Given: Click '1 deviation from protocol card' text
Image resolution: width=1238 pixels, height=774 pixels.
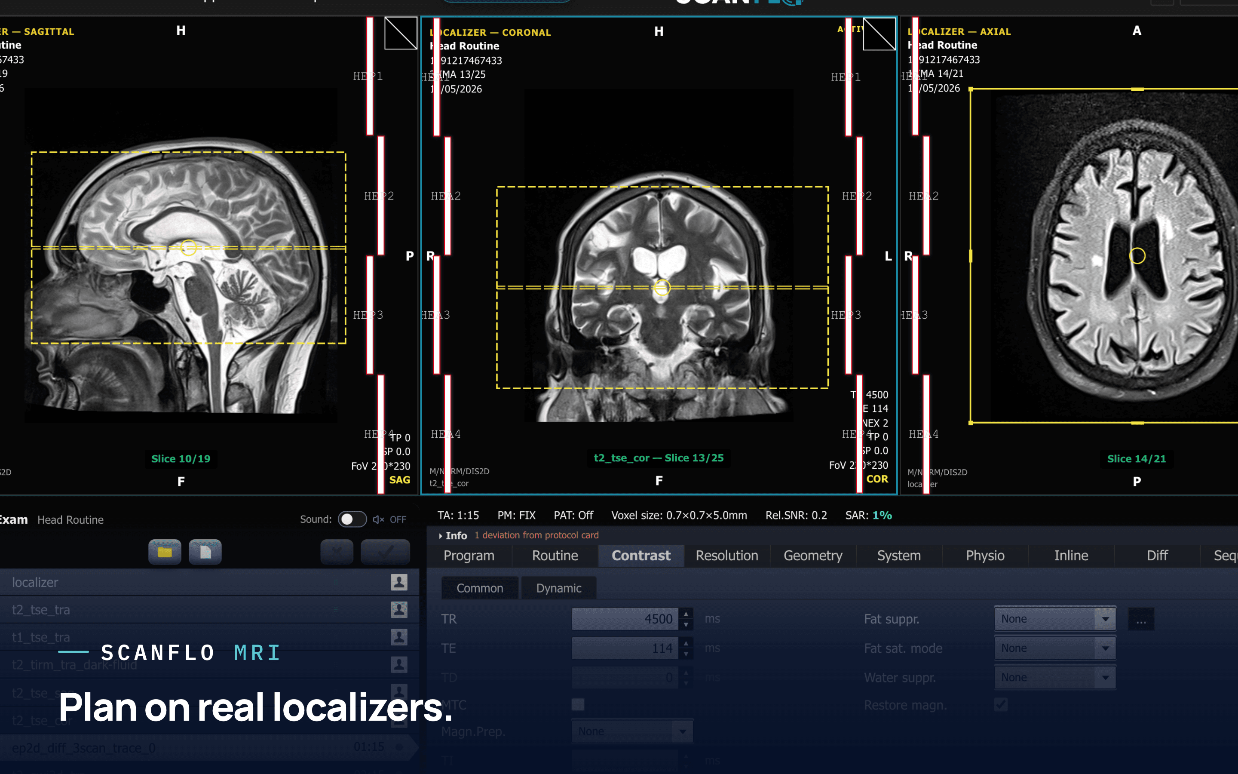Looking at the screenshot, I should point(536,535).
